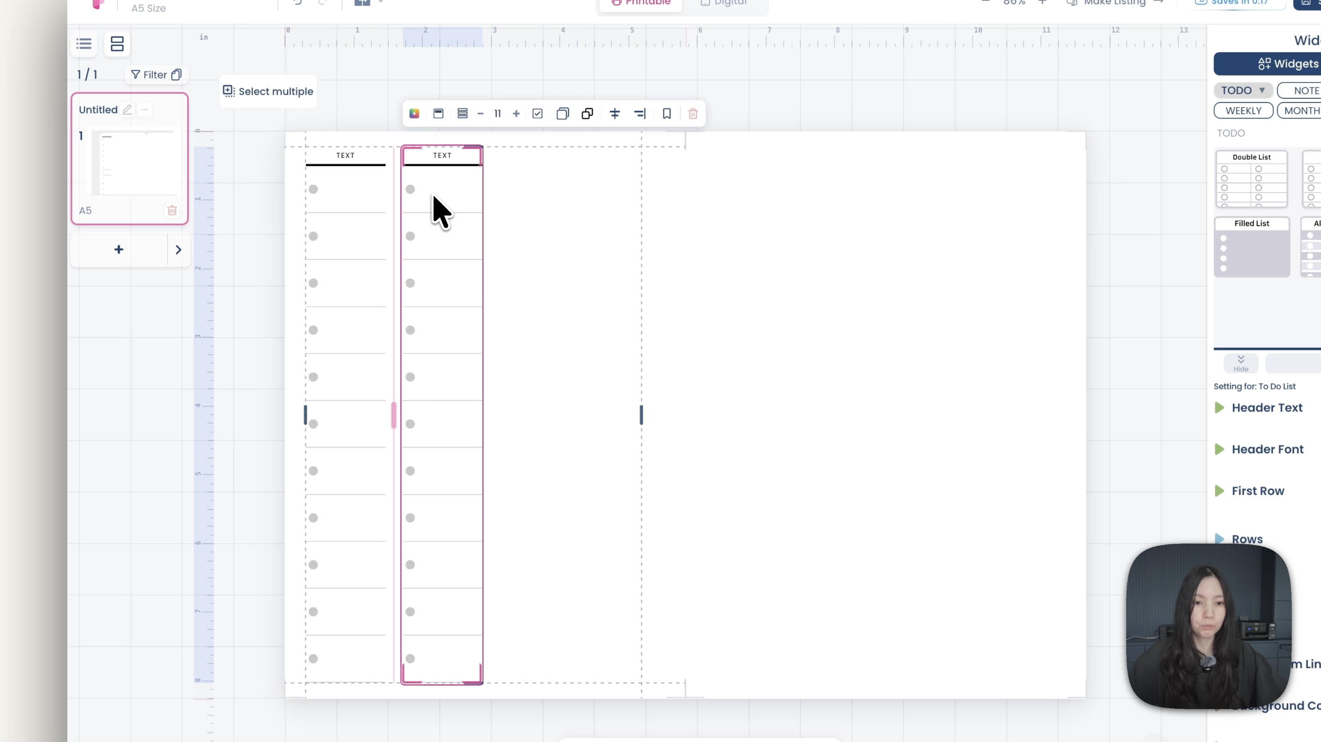Expand the First Row settings section
The height and width of the screenshot is (742, 1321).
1249,491
